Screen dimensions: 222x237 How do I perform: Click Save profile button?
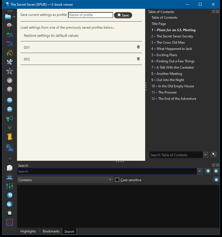123,15
